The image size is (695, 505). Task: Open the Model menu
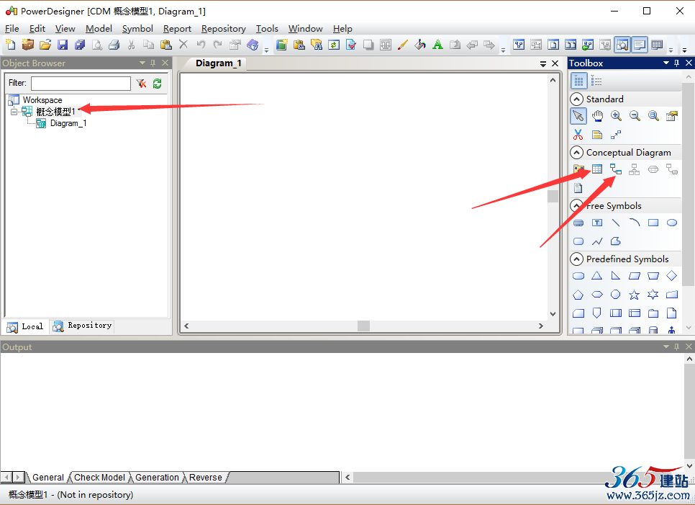tap(99, 28)
